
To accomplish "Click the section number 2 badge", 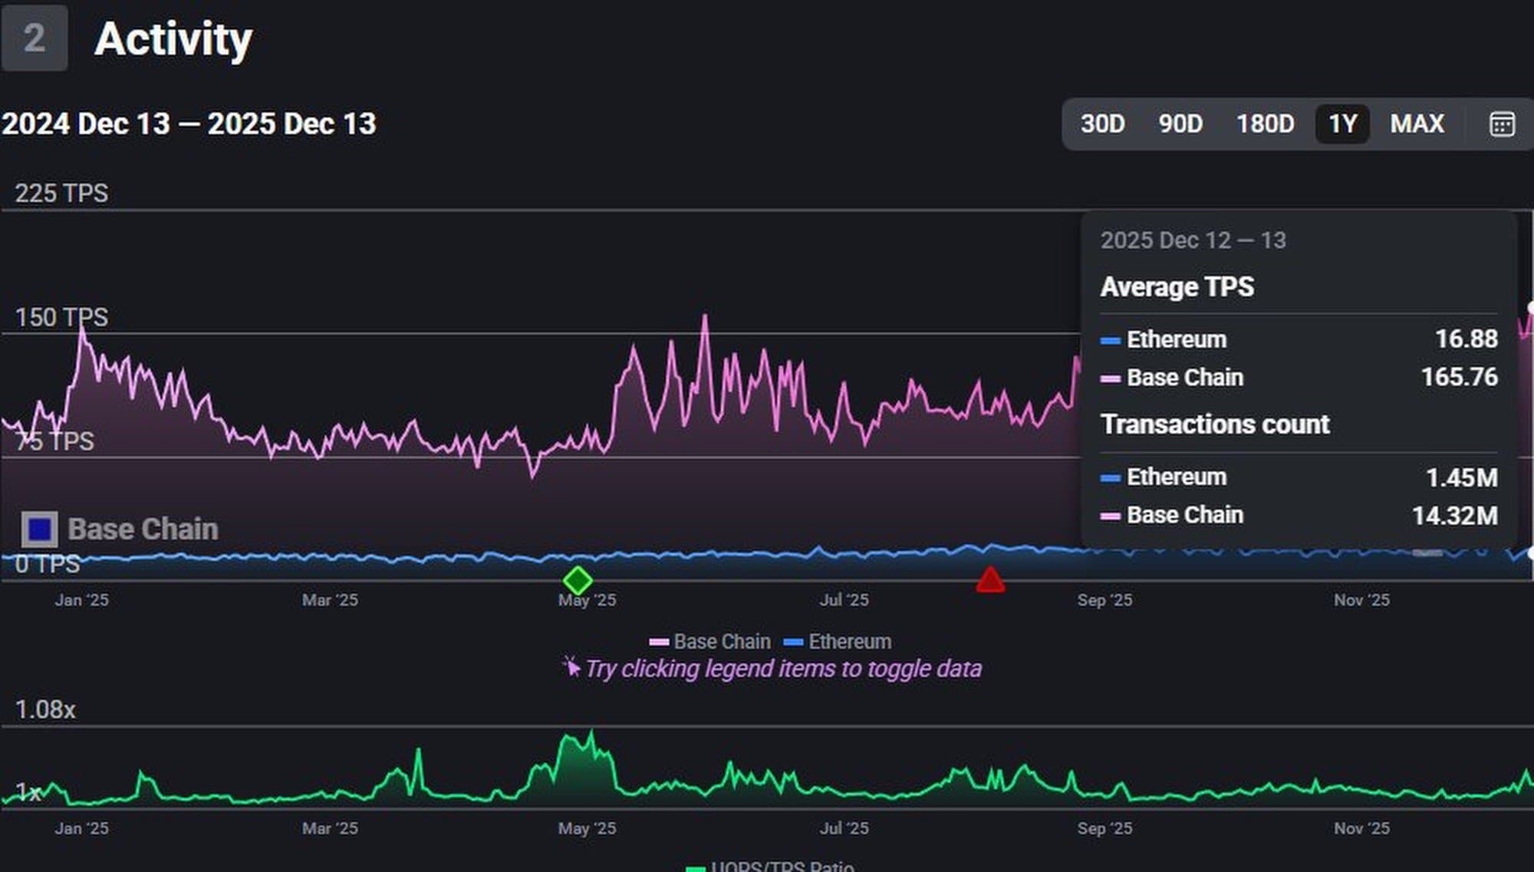I will click(35, 38).
